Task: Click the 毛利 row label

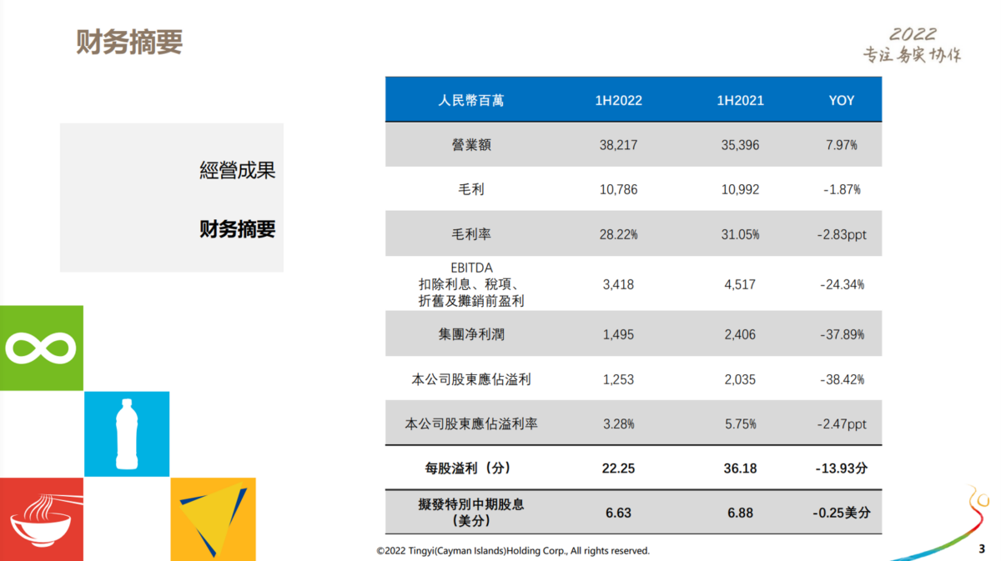Action: click(471, 189)
